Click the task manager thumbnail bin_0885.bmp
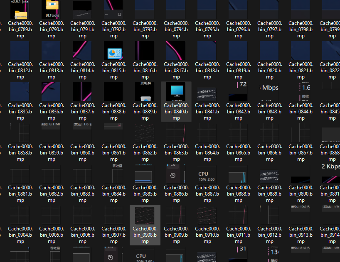The height and width of the screenshot is (262, 340). tap(145, 174)
